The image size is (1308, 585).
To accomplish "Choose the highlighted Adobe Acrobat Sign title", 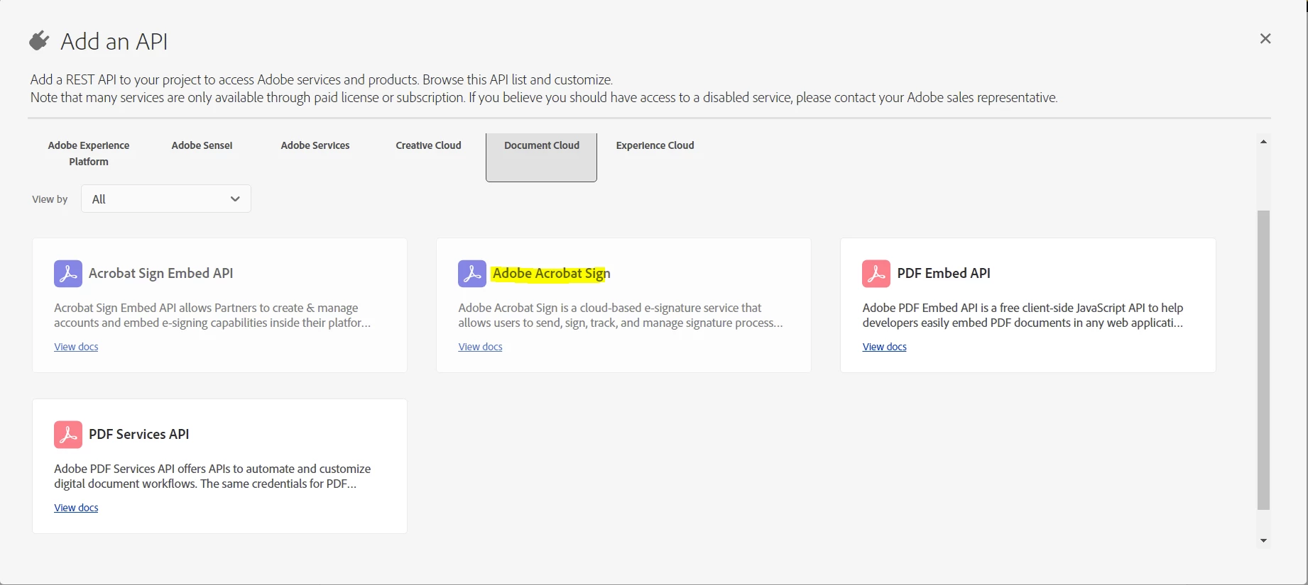I will [x=552, y=274].
